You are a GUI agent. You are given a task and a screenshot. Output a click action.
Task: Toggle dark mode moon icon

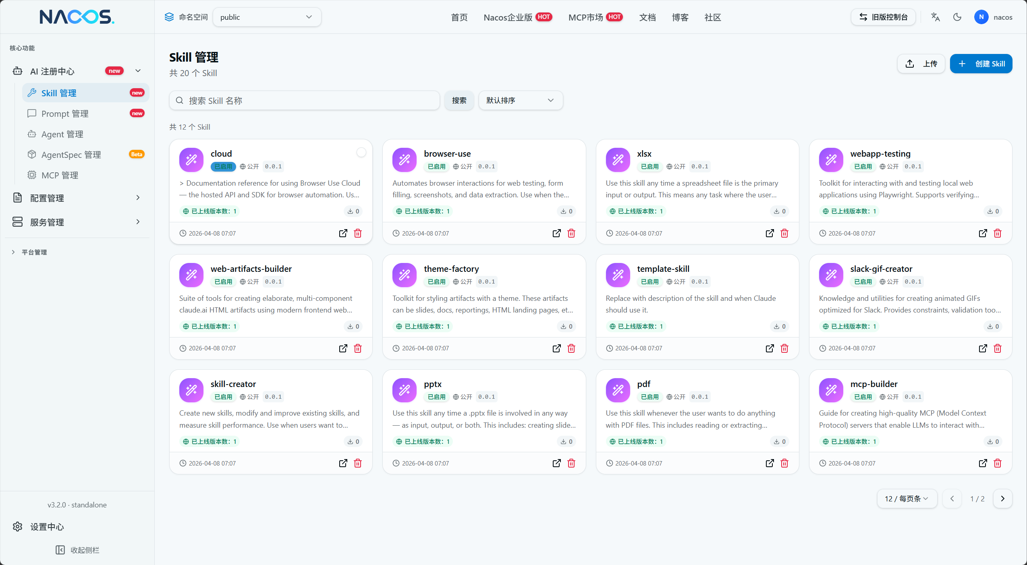click(x=957, y=17)
